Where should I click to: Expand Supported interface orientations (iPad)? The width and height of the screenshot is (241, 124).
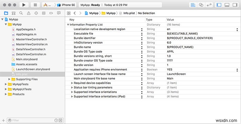click(x=72, y=97)
